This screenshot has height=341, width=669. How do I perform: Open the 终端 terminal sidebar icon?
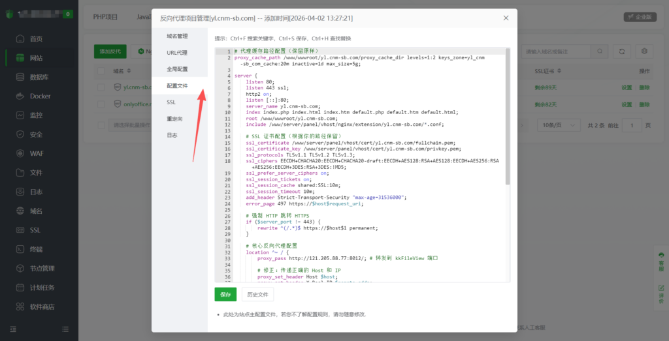(20, 250)
